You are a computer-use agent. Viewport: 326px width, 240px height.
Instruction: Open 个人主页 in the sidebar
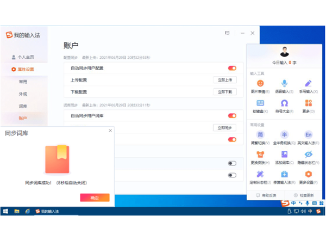[x=23, y=57]
